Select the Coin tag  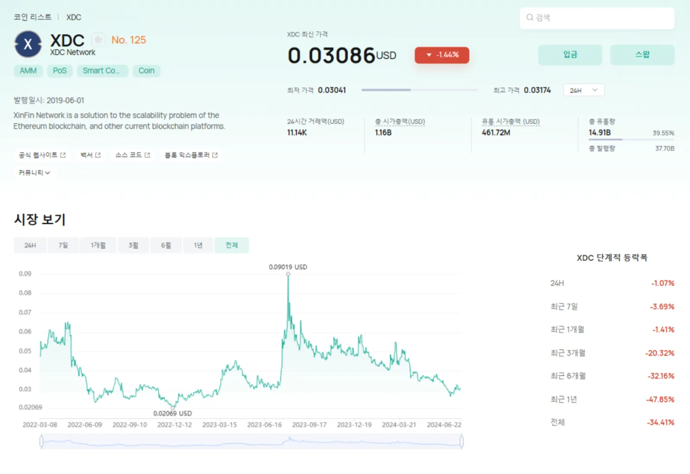(x=147, y=71)
